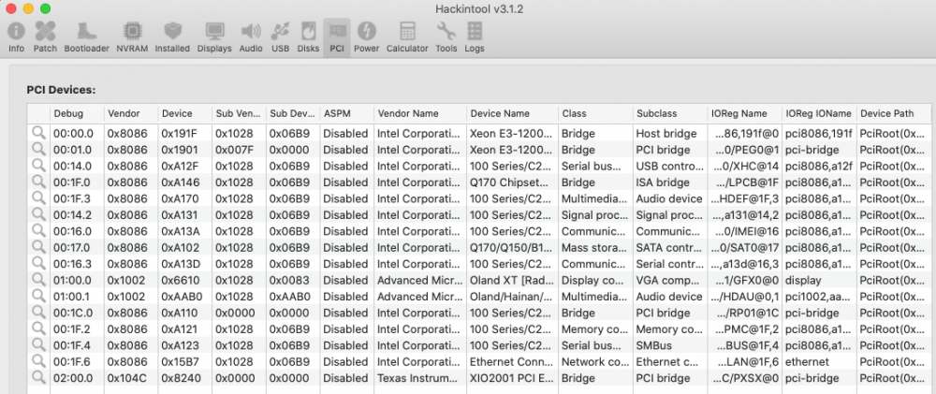Show the Installed section
Image resolution: width=936 pixels, height=394 pixels.
click(x=172, y=36)
